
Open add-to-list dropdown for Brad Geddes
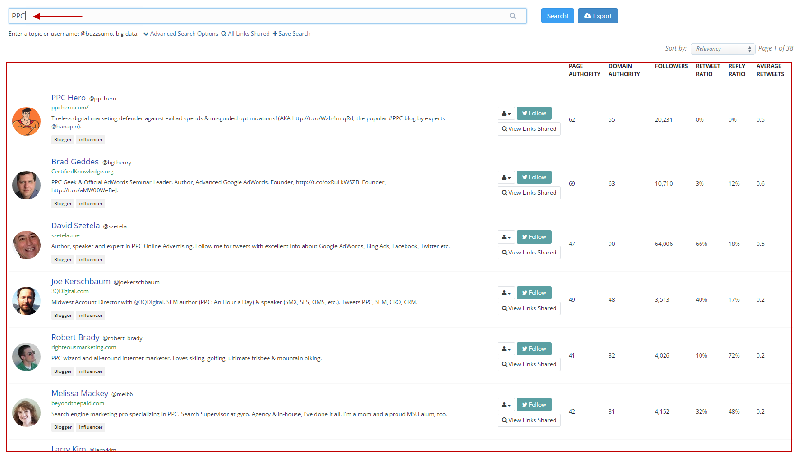506,177
